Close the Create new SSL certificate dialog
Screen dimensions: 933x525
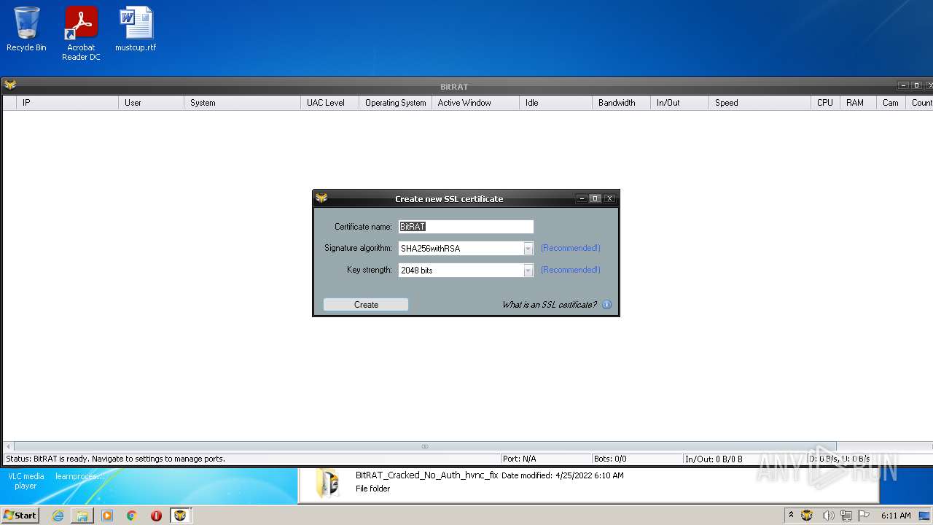609,198
